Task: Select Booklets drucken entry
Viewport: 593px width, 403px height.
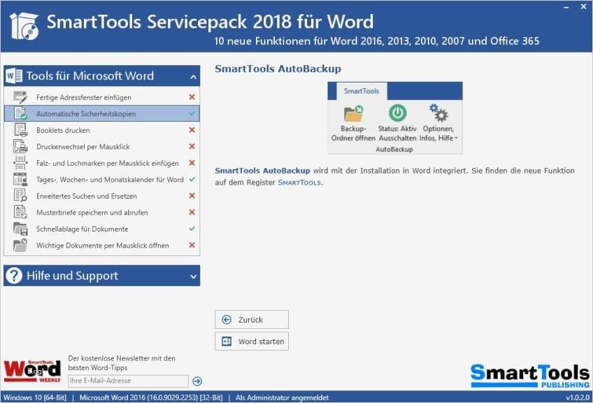Action: click(101, 130)
